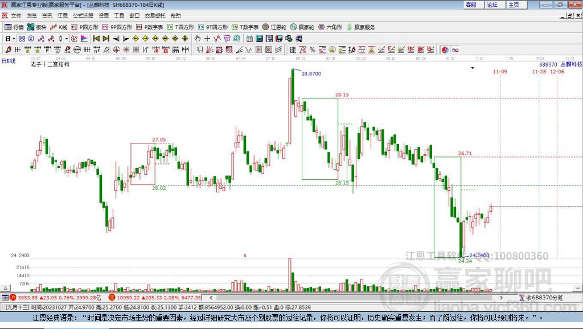Open the 赢家轮 wheel tool
The width and height of the screenshot is (583, 329).
(x=302, y=27)
